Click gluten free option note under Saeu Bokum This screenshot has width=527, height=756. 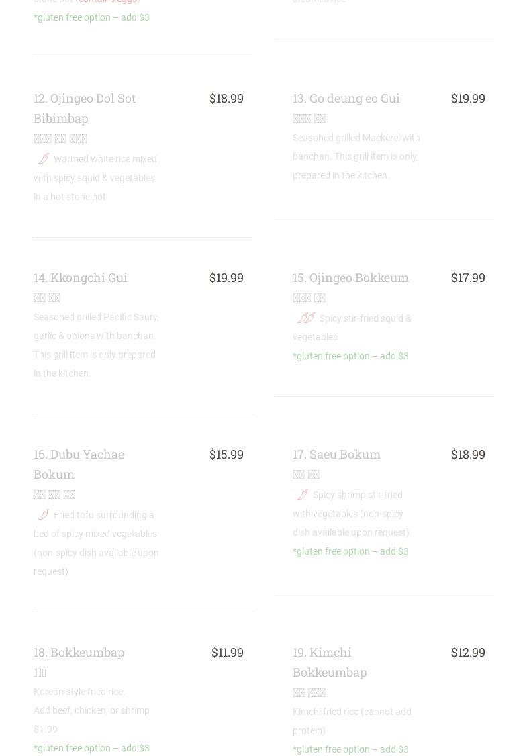tap(350, 551)
